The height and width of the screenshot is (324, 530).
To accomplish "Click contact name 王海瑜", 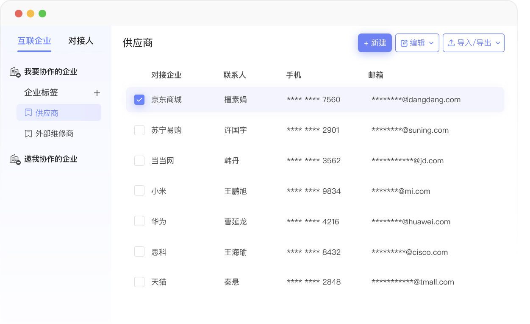I will tap(236, 252).
